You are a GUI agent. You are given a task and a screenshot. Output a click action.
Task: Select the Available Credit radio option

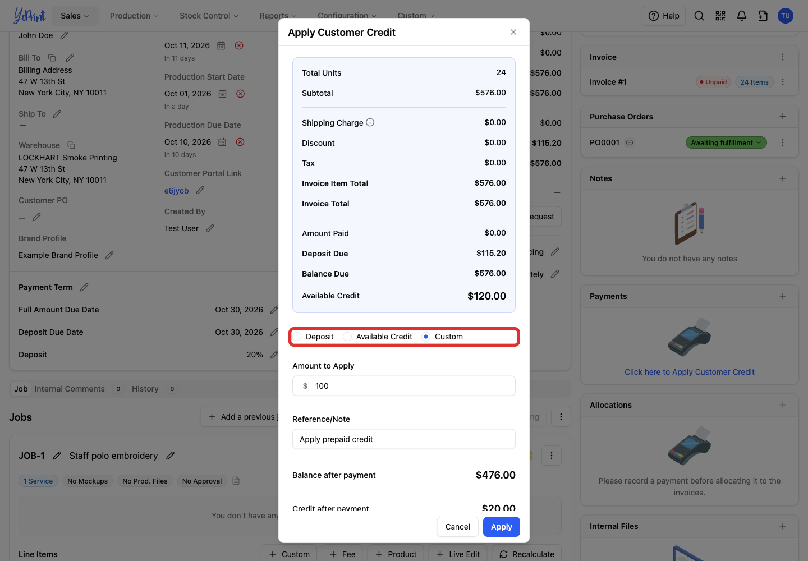(x=347, y=337)
